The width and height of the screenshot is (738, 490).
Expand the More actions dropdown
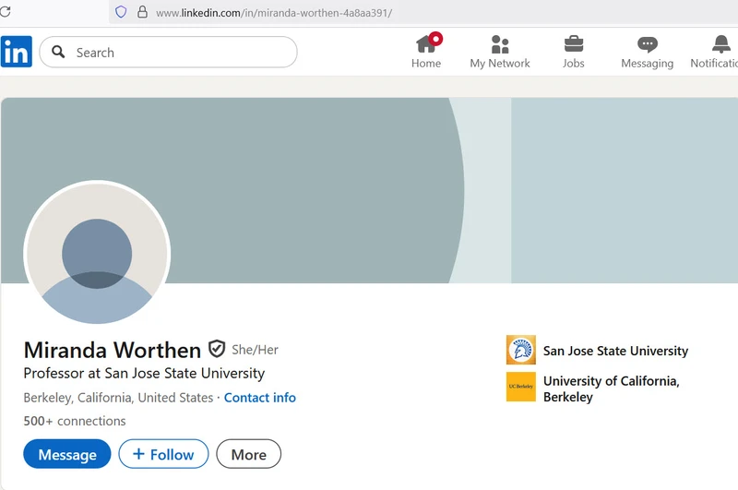[248, 454]
